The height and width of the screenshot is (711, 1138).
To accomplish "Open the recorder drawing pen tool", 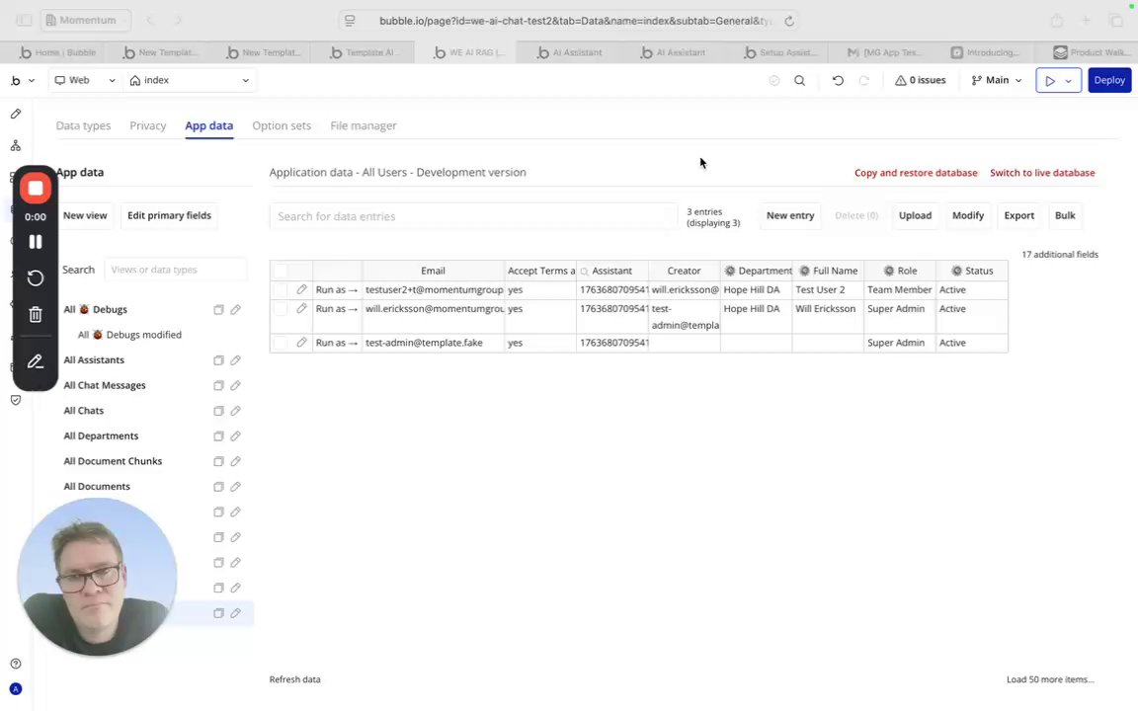I will 35,361.
